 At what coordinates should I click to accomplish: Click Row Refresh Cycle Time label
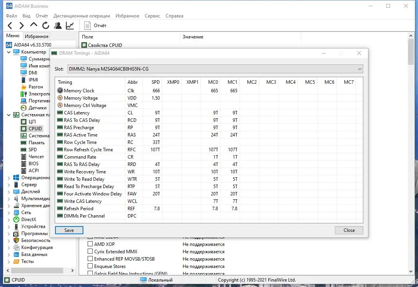click(88, 150)
